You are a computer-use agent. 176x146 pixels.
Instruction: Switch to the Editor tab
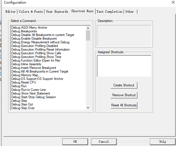[x=10, y=12]
